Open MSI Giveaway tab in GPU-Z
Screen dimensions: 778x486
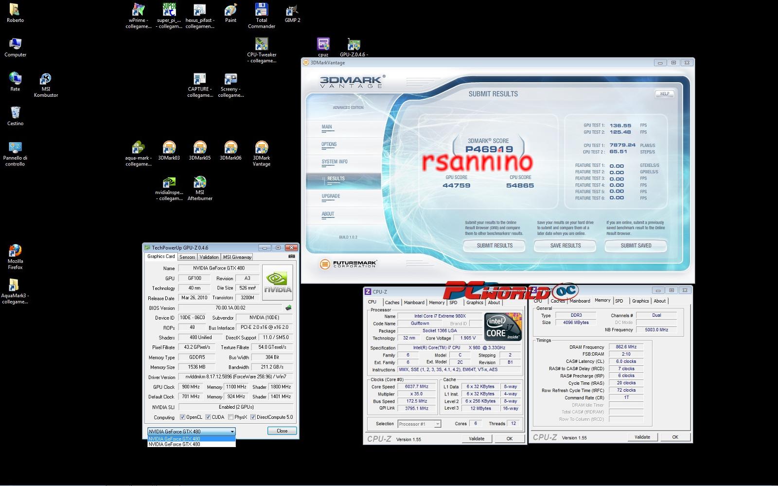coord(237,257)
